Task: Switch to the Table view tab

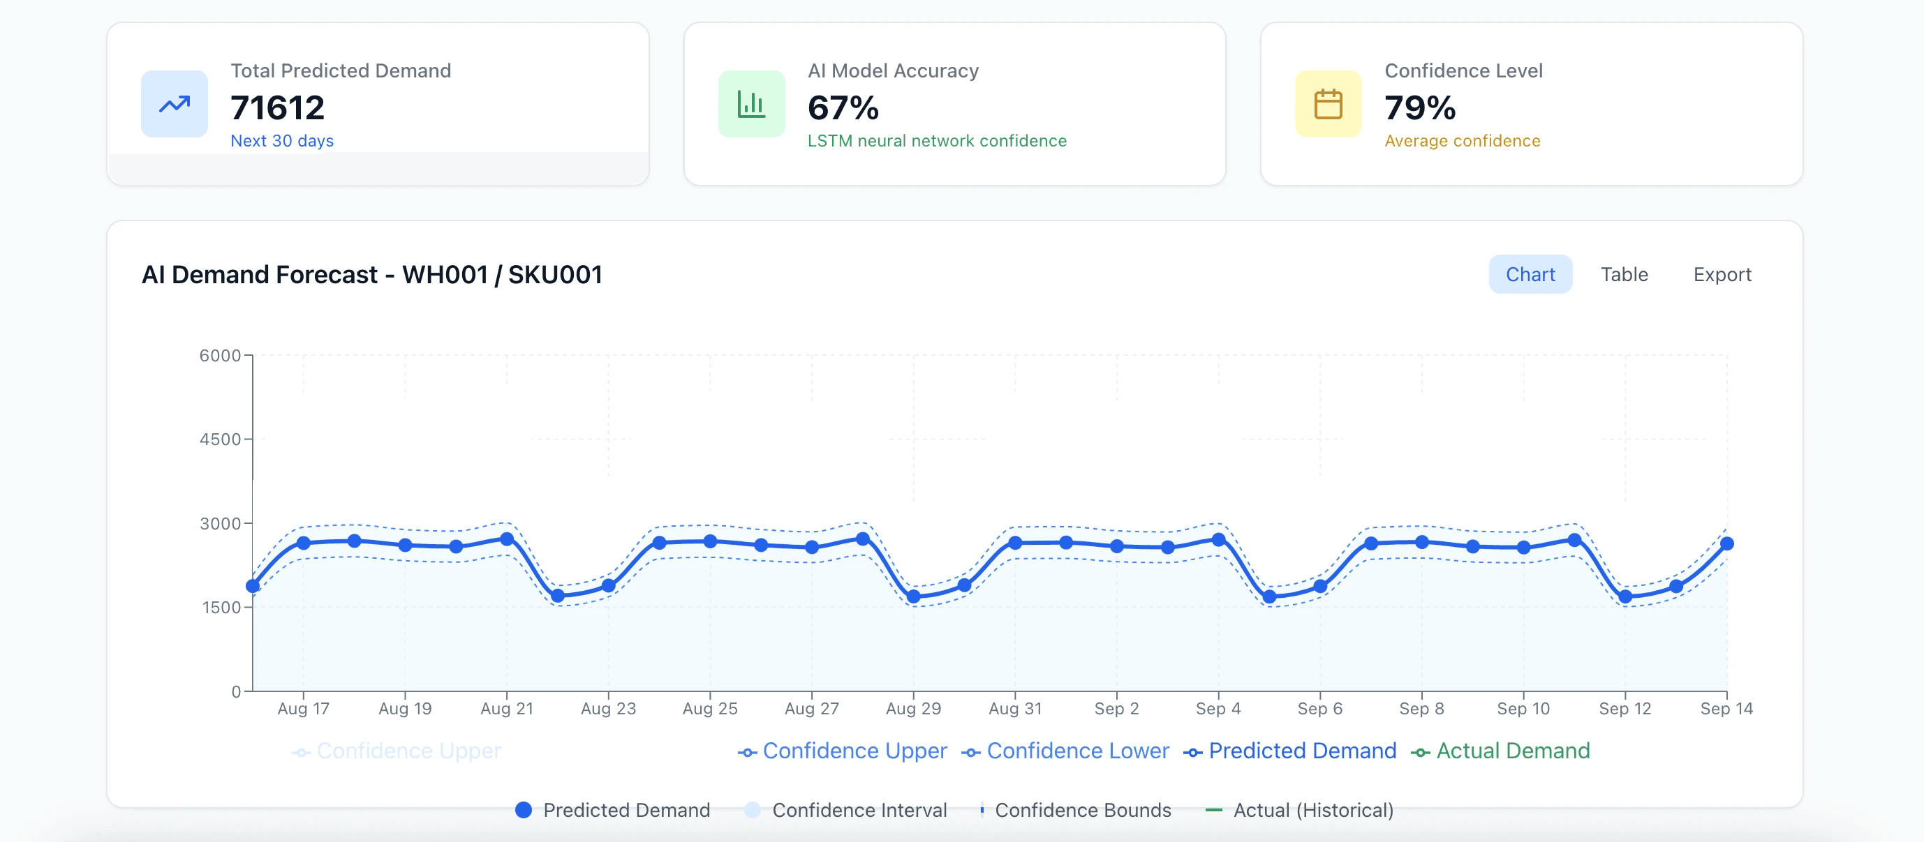Action: [x=1624, y=275]
